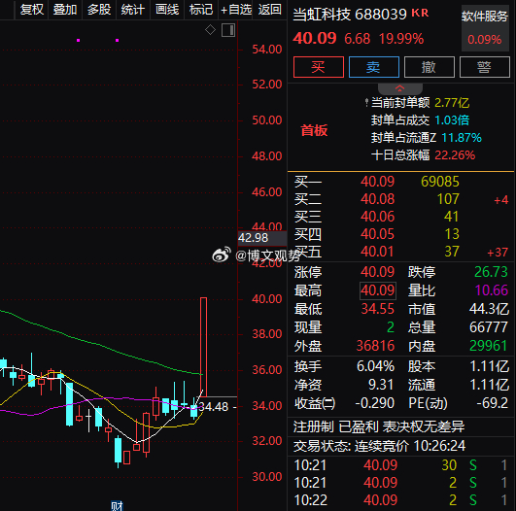This screenshot has height=511, width=516.
Task: Click the 已盈利 tag
Action: [358, 426]
